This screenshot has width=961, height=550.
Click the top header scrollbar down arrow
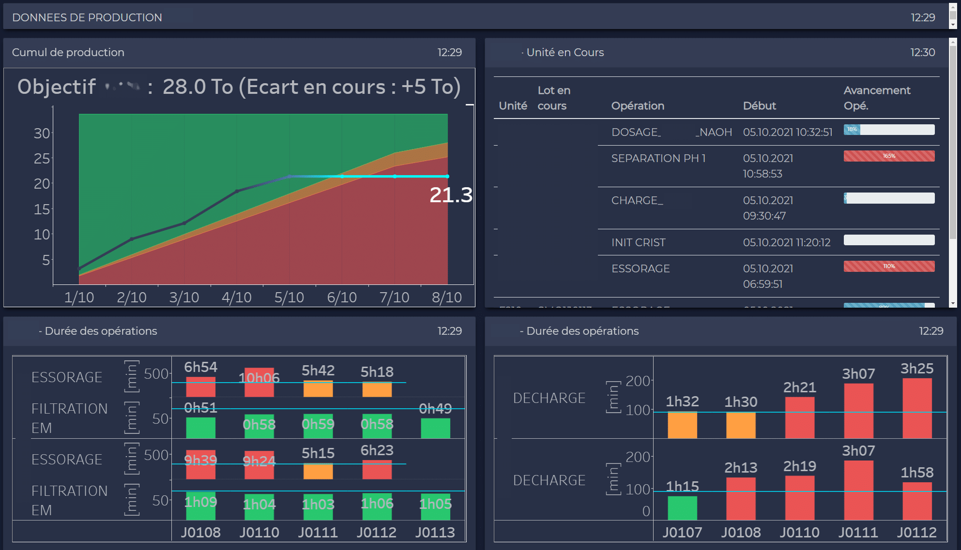[x=953, y=25]
